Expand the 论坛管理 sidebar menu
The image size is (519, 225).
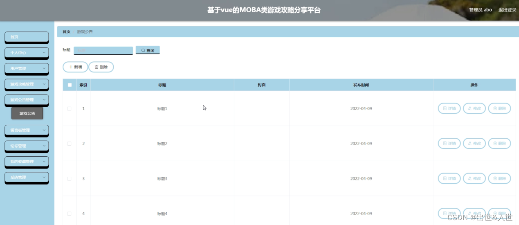pos(27,146)
